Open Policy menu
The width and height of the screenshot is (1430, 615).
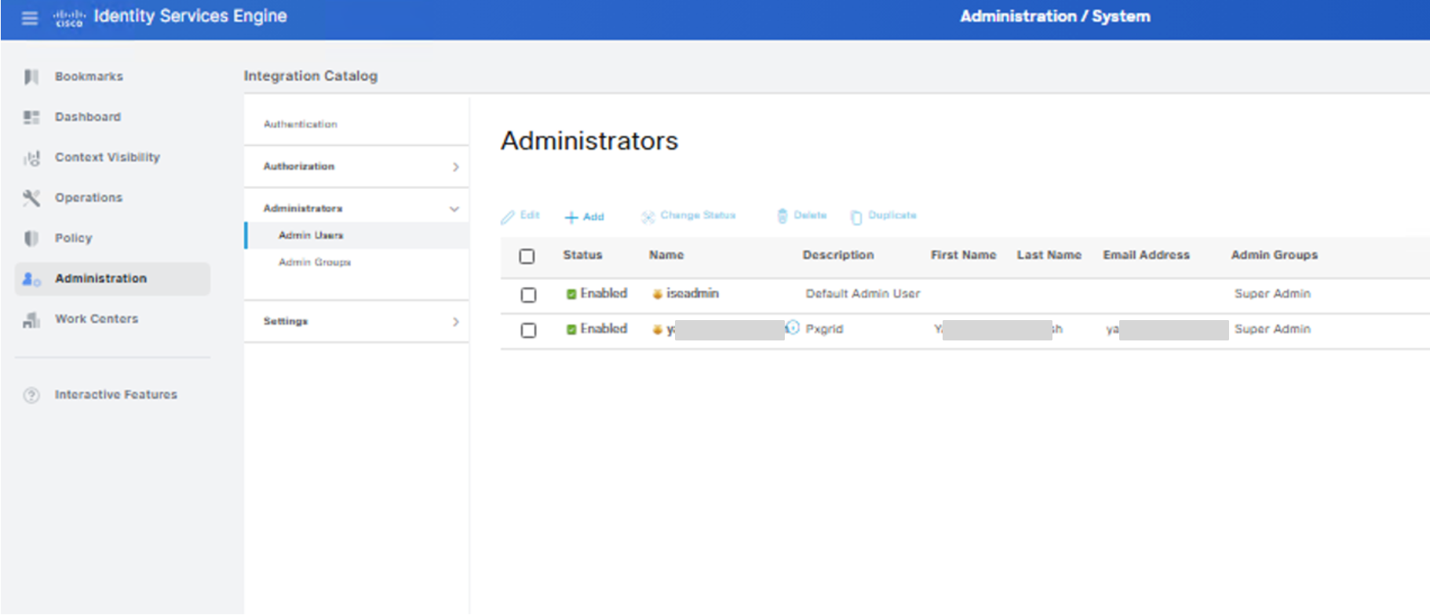pyautogui.click(x=74, y=238)
